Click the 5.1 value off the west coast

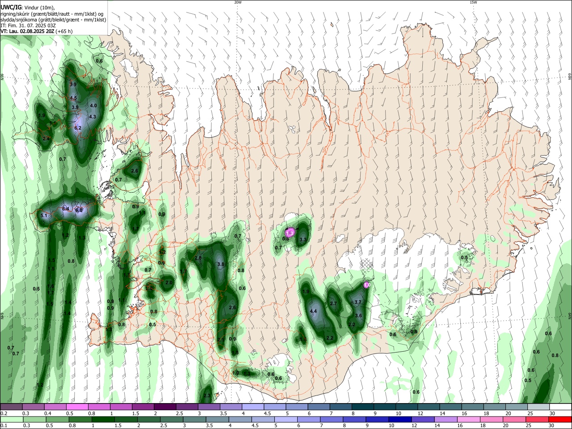[44, 215]
